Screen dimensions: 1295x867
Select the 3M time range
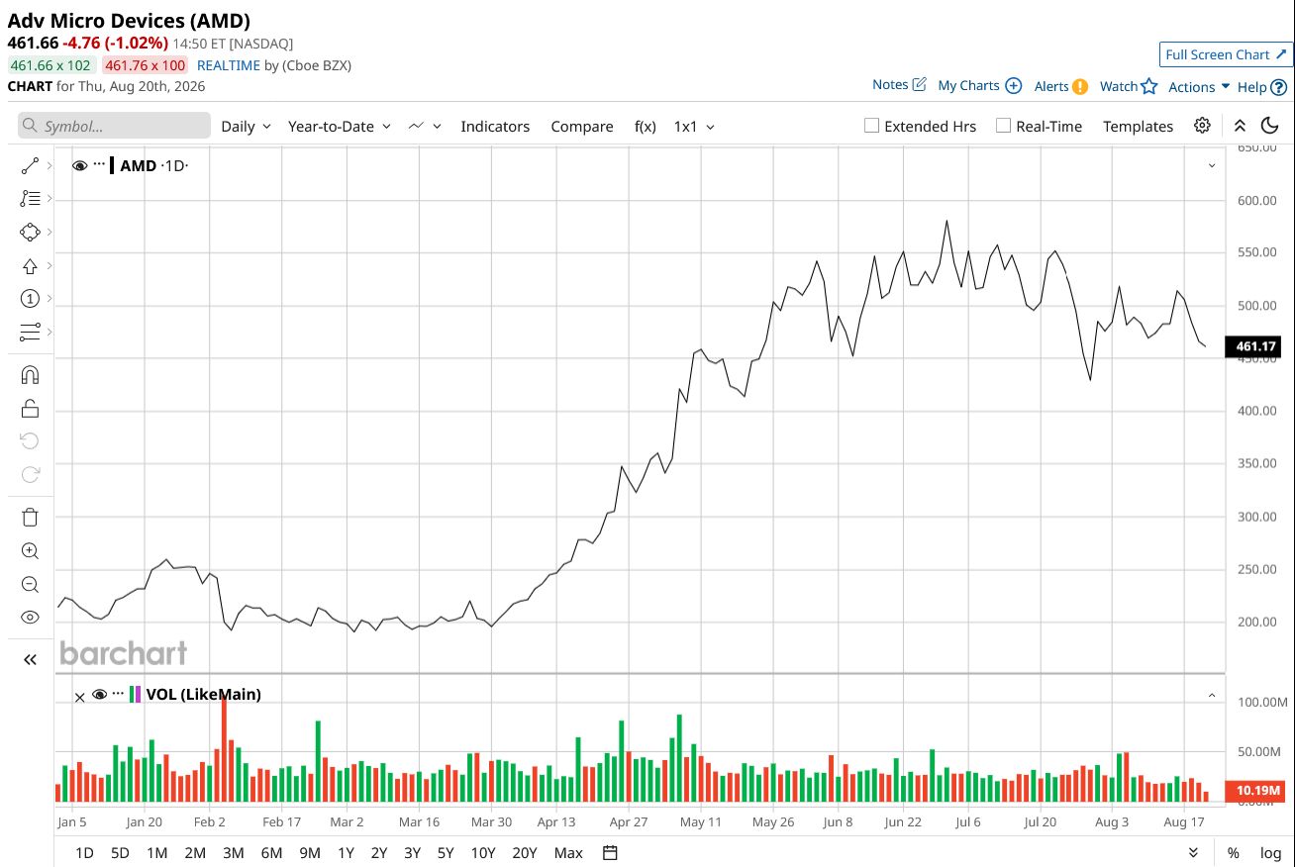tap(233, 853)
